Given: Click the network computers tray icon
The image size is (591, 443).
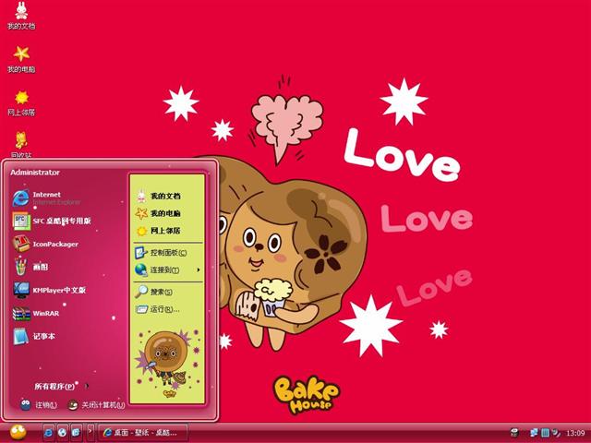Looking at the screenshot, I should coord(534,433).
